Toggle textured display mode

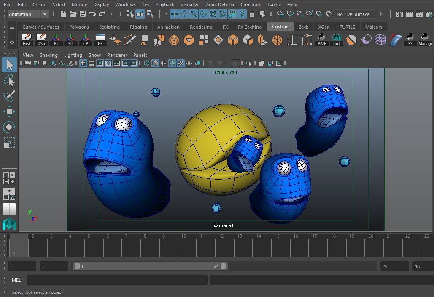pyautogui.click(x=181, y=63)
